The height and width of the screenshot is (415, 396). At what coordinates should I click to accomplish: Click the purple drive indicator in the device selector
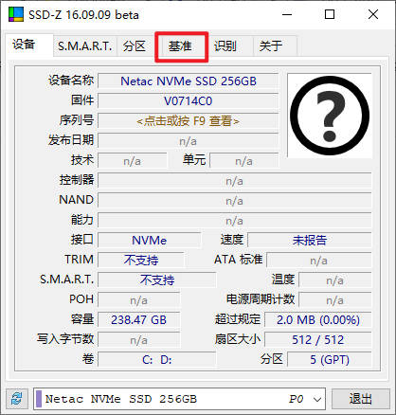[39, 399]
